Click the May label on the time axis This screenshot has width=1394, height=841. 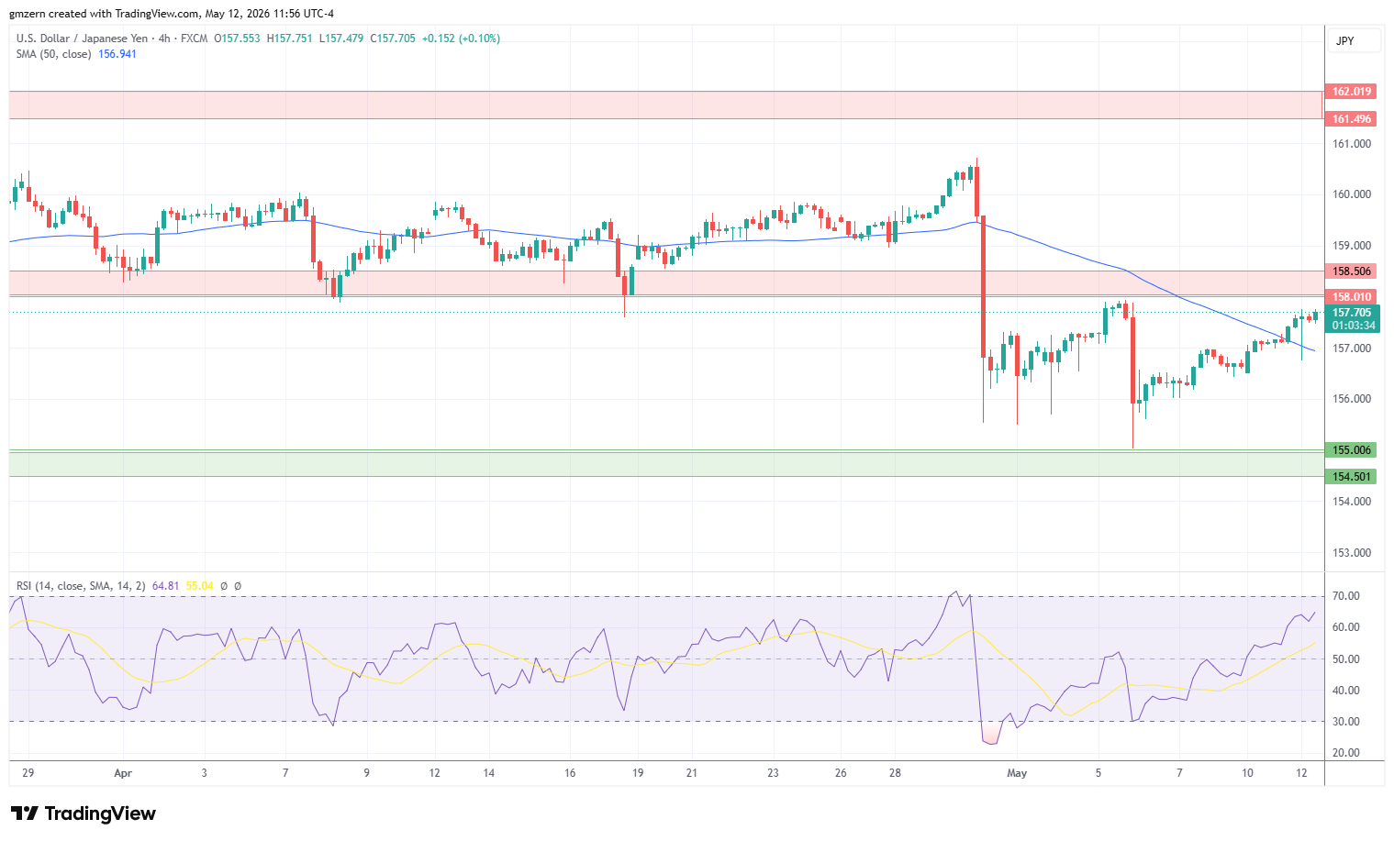[1017, 773]
